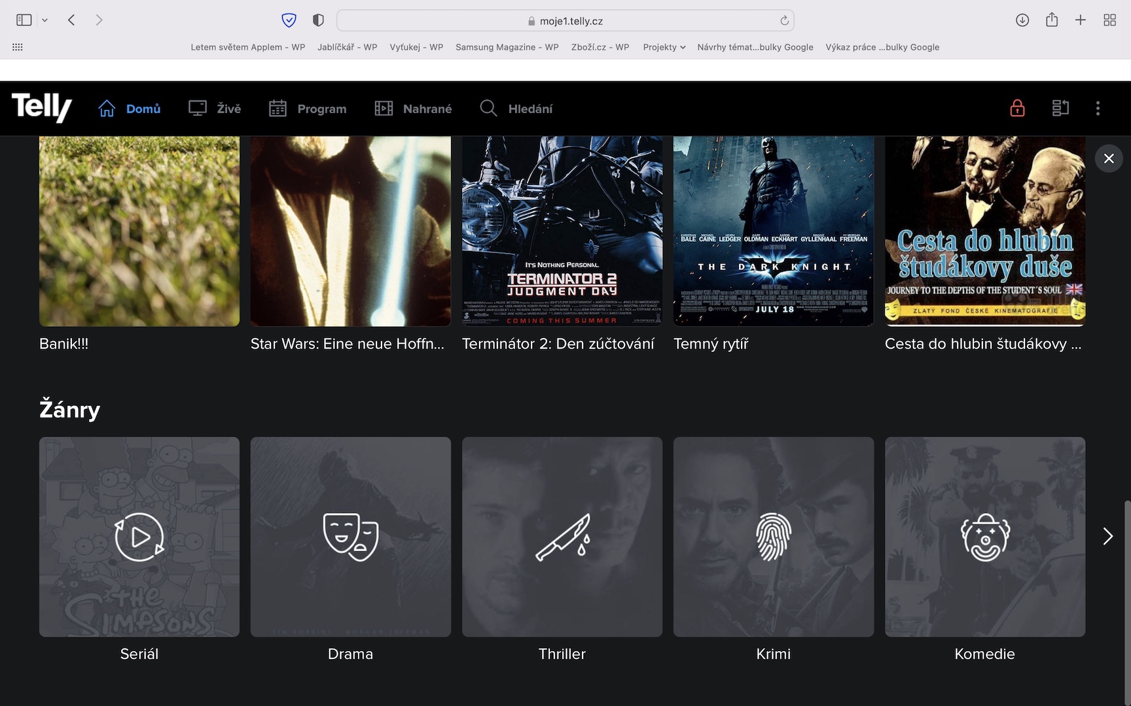Open the Banik!!! movie thumbnail

tap(139, 231)
